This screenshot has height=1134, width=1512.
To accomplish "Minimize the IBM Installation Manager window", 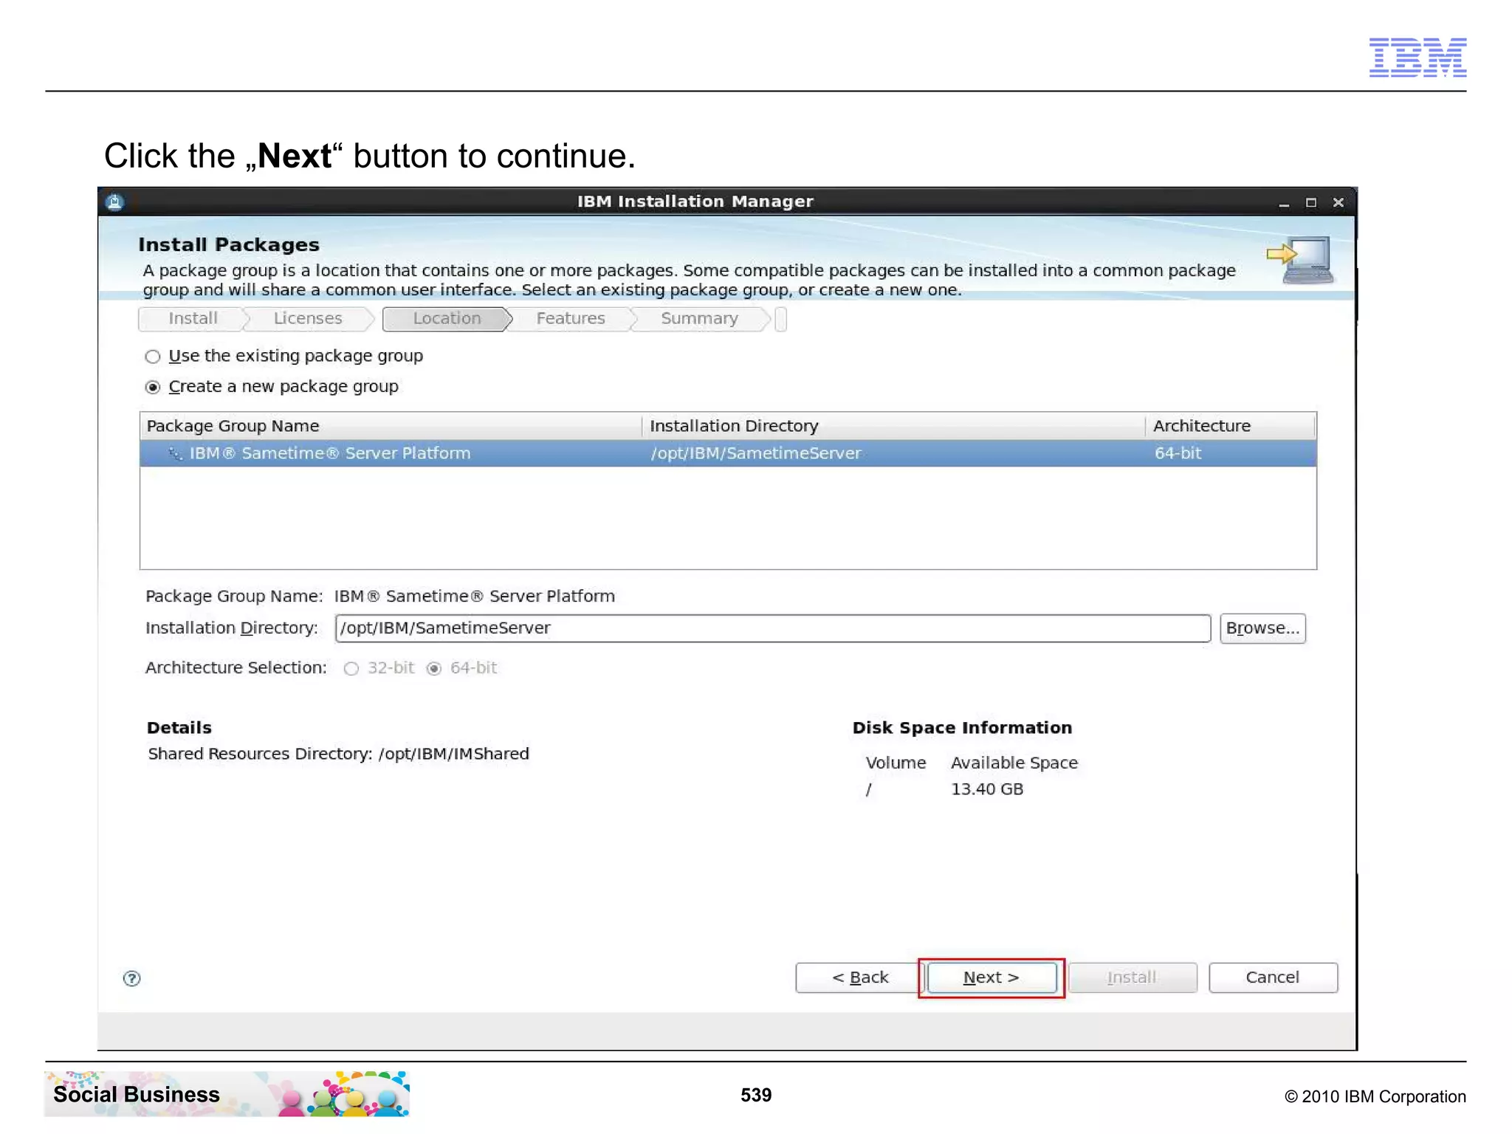I will pos(1284,203).
